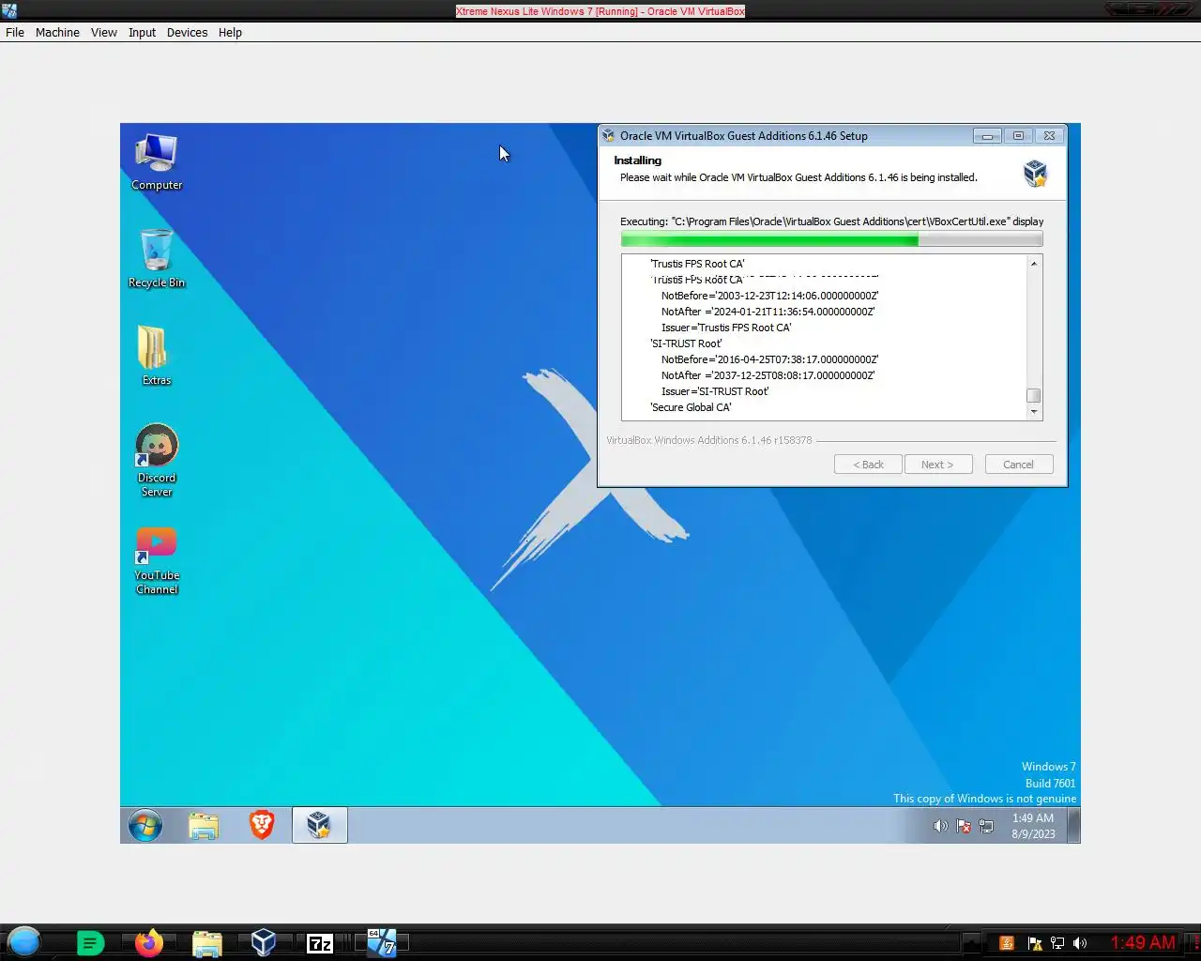Select NotBefore 2016-04-25 log line
The height and width of the screenshot is (961, 1201).
(x=769, y=359)
